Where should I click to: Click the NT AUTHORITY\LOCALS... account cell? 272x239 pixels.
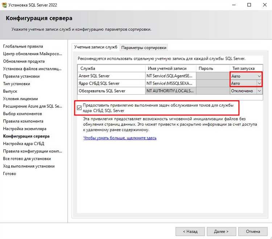pos(170,91)
